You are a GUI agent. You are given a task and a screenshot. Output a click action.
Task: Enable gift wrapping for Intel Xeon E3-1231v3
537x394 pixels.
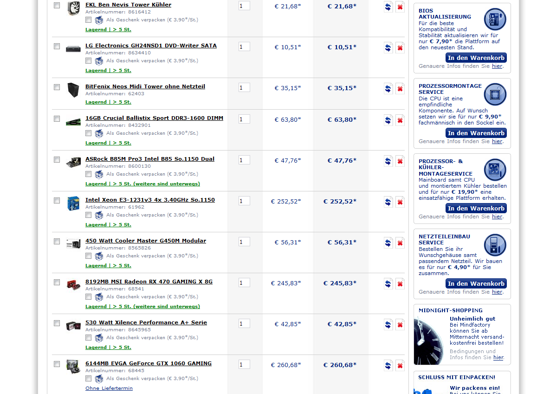[x=88, y=215]
